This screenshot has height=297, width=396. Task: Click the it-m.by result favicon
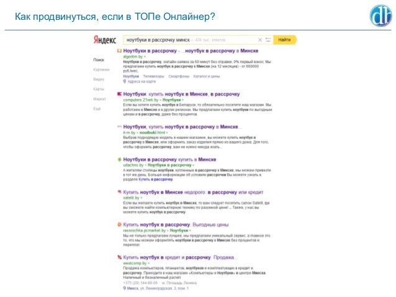(119, 126)
